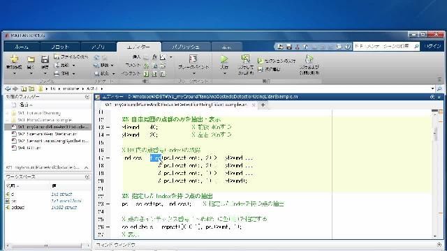The height and width of the screenshot is (251, 447).
Task: Click the navigate Back arrow in ribbon
Action: coord(96,57)
